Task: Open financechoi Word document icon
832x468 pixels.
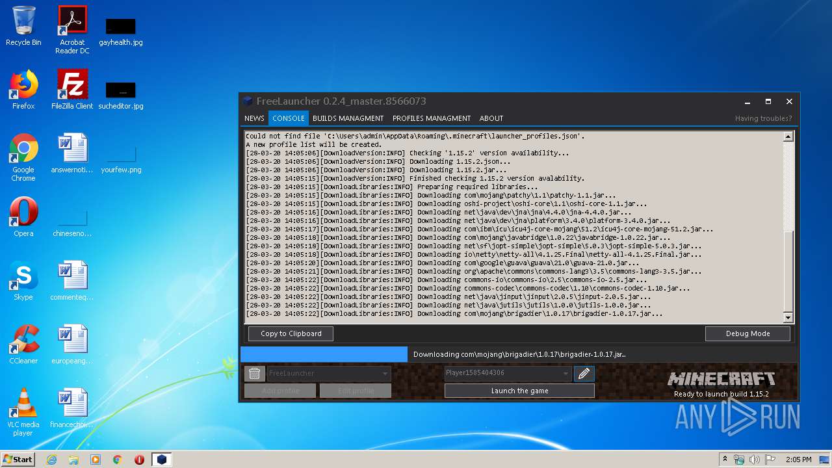Action: [72, 408]
